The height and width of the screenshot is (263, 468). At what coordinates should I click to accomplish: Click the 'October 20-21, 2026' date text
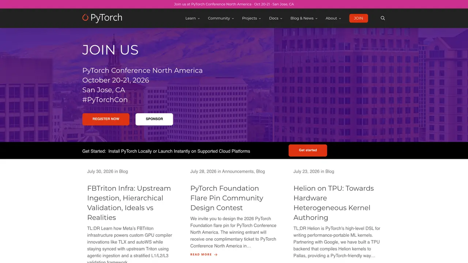116,80
